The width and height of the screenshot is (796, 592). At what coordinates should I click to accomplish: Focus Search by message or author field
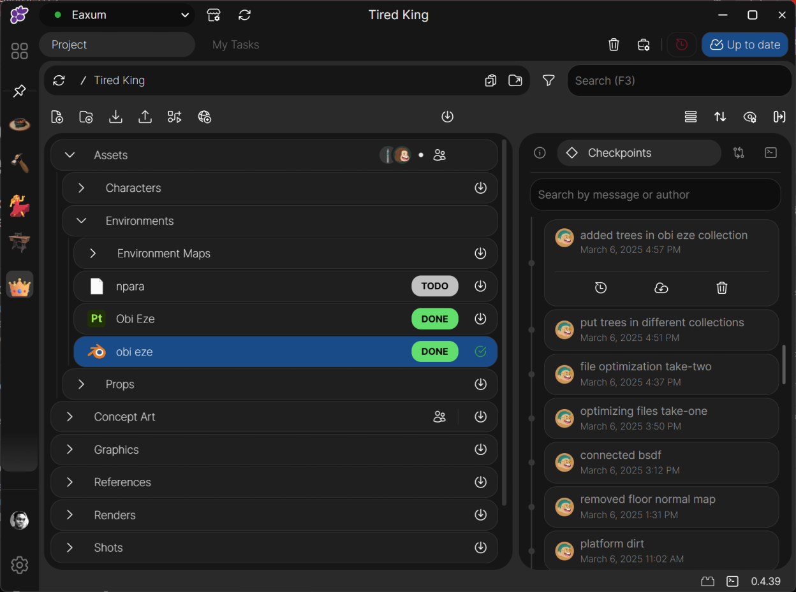[655, 194]
